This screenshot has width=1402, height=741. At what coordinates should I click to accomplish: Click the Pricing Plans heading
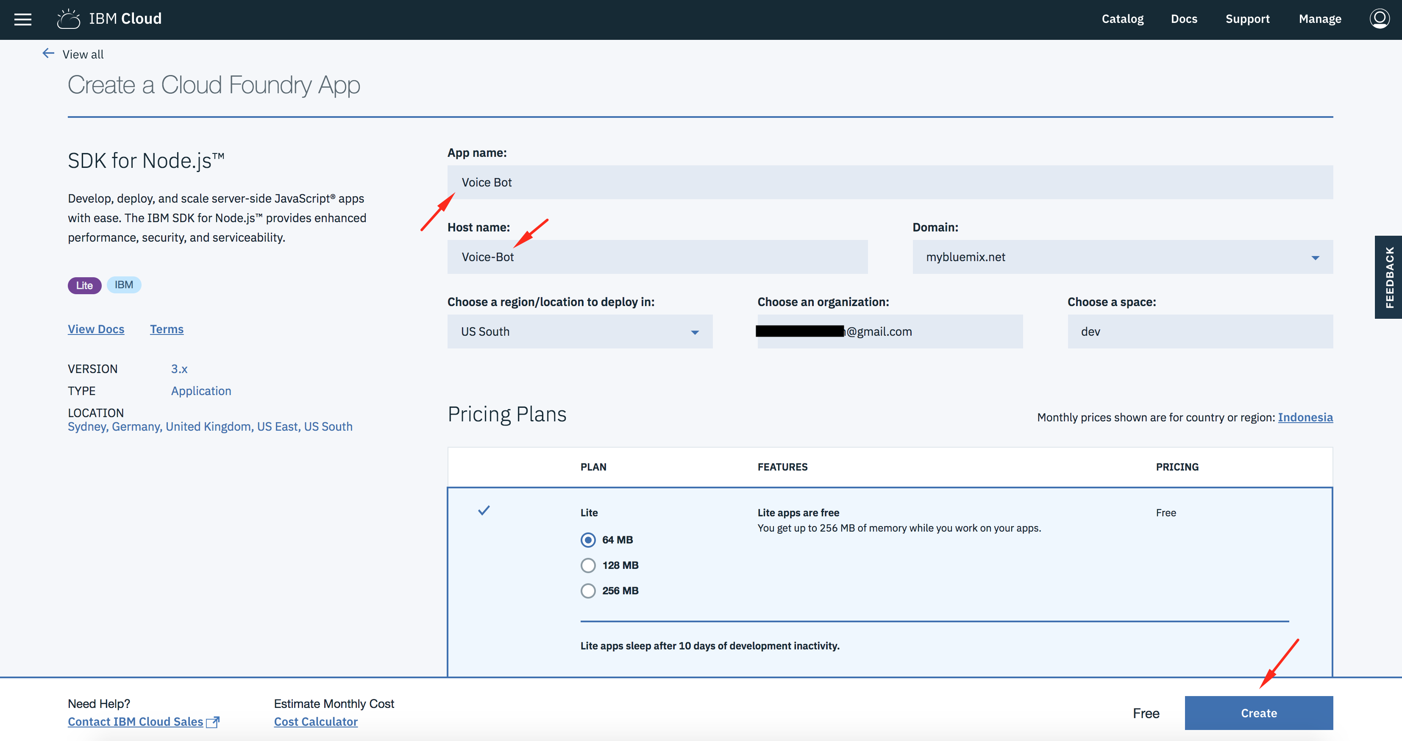pyautogui.click(x=507, y=414)
